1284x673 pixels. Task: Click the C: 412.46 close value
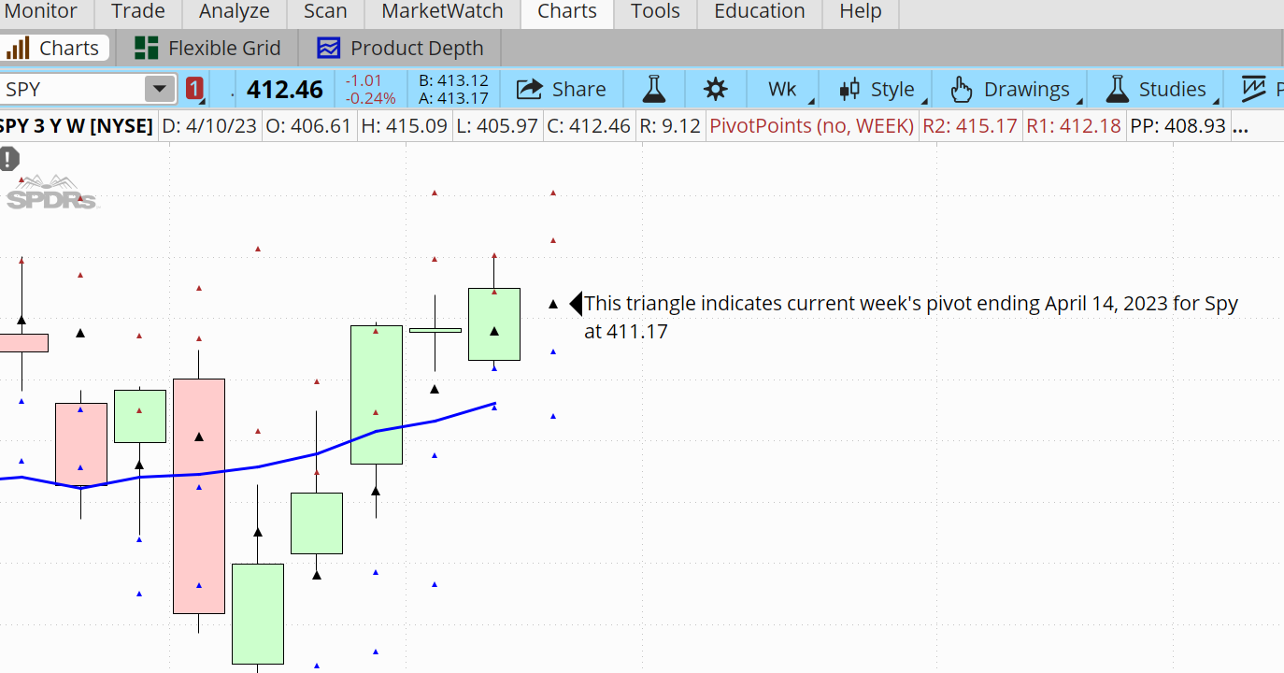pyautogui.click(x=589, y=125)
